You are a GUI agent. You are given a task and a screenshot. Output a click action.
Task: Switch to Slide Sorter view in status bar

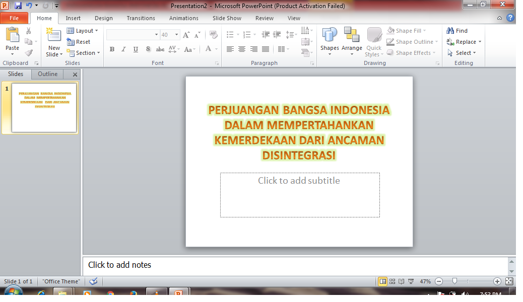pyautogui.click(x=392, y=281)
